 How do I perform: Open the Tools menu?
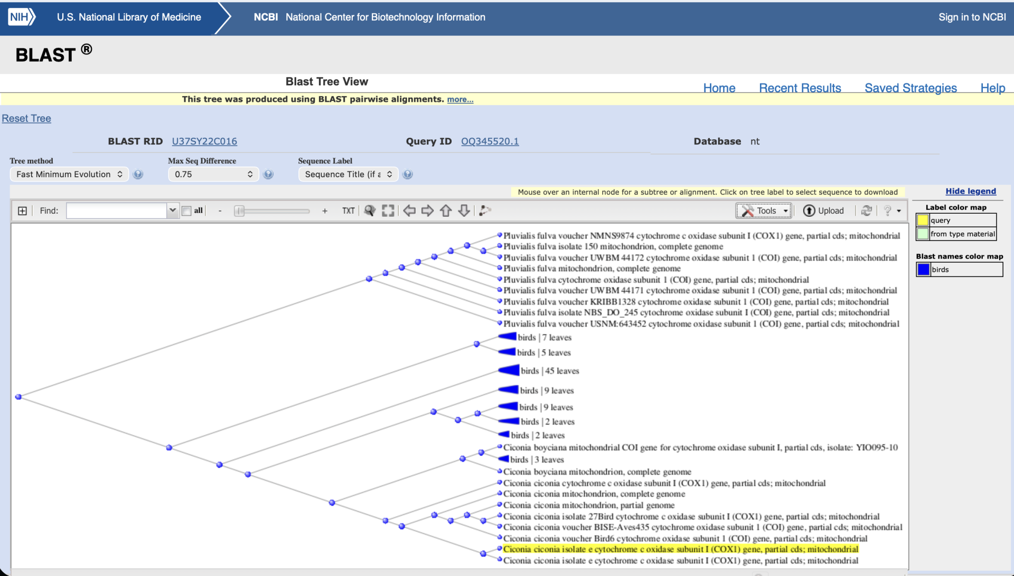pyautogui.click(x=764, y=211)
